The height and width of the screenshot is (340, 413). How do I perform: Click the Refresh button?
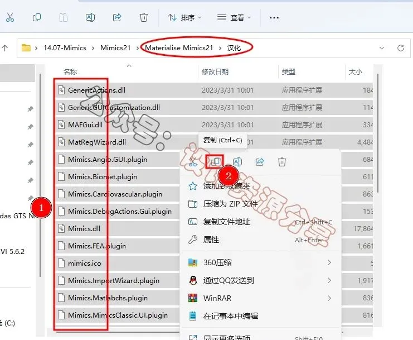(401, 48)
